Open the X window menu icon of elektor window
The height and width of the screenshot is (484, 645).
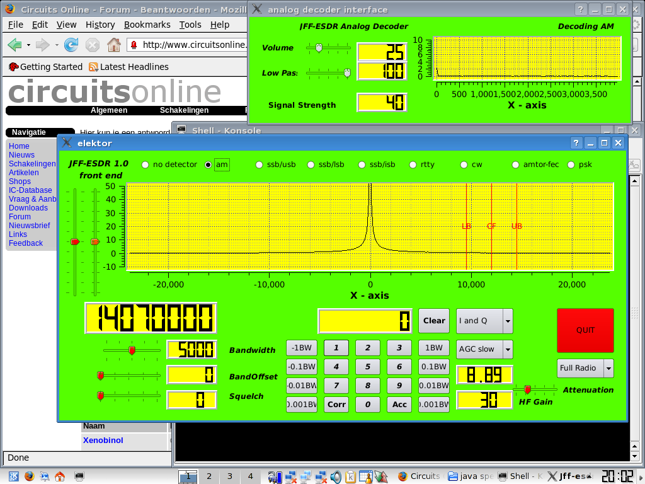(x=67, y=143)
